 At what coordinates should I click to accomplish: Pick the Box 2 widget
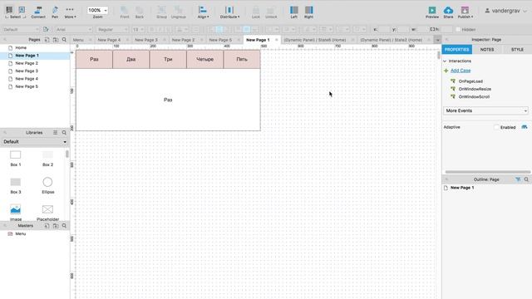point(48,159)
